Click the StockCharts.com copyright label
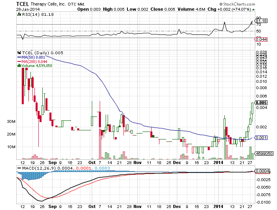 click(237, 4)
